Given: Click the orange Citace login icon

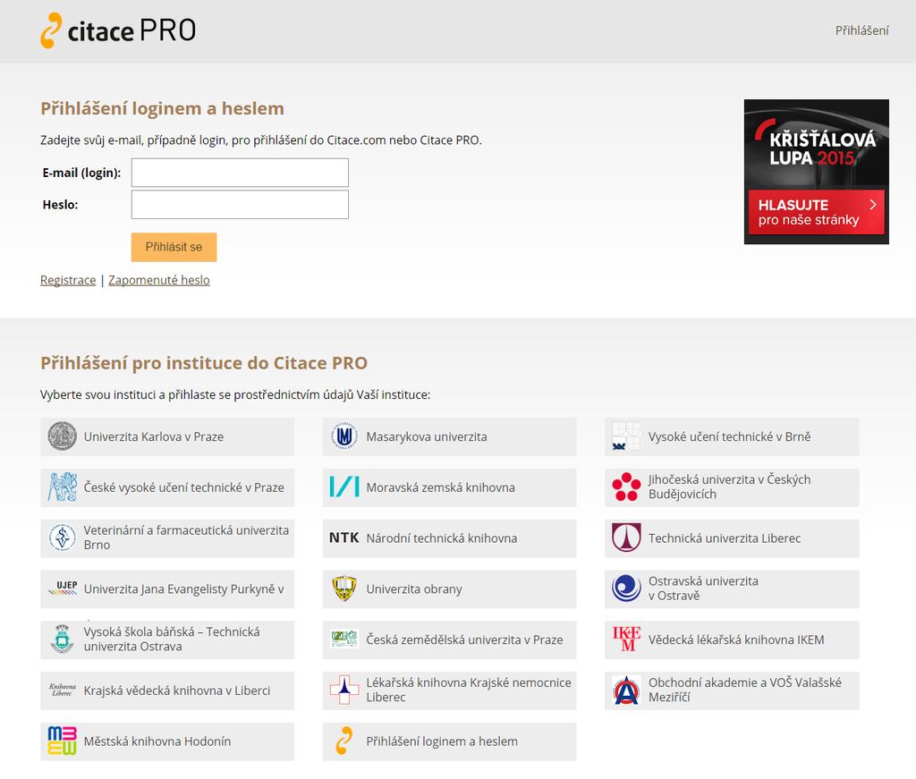Looking at the screenshot, I should 344,741.
